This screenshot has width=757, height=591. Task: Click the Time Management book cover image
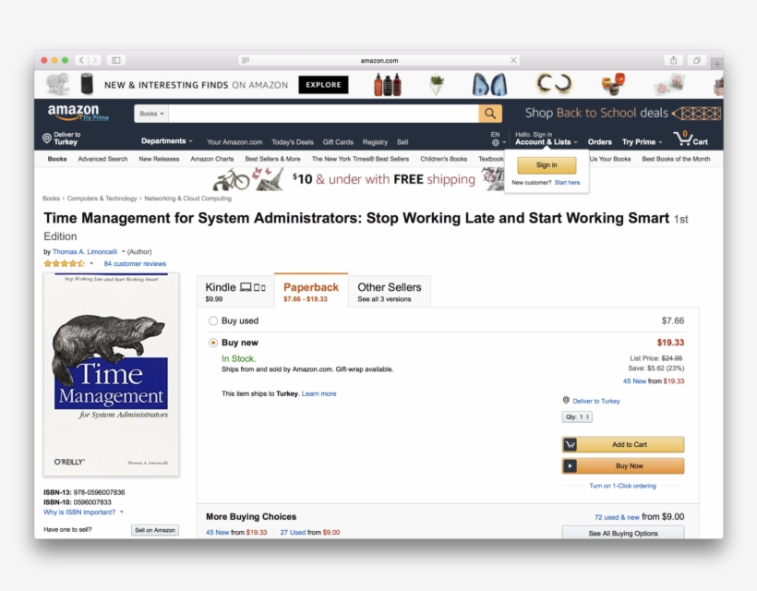[111, 374]
